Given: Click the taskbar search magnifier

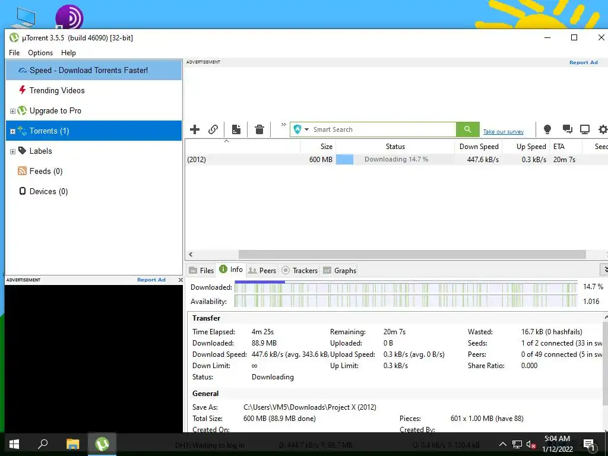Looking at the screenshot, I should click(x=43, y=444).
